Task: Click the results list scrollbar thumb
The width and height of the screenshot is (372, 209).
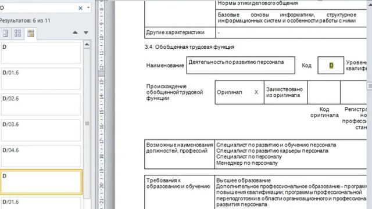Action: [x=87, y=124]
